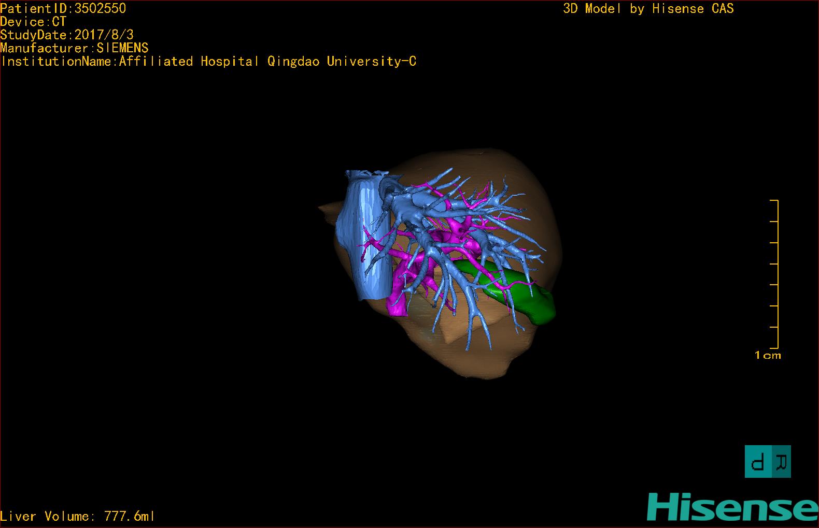Click the yellow scale ruler
Screen dimensions: 819x528
[x=774, y=274]
